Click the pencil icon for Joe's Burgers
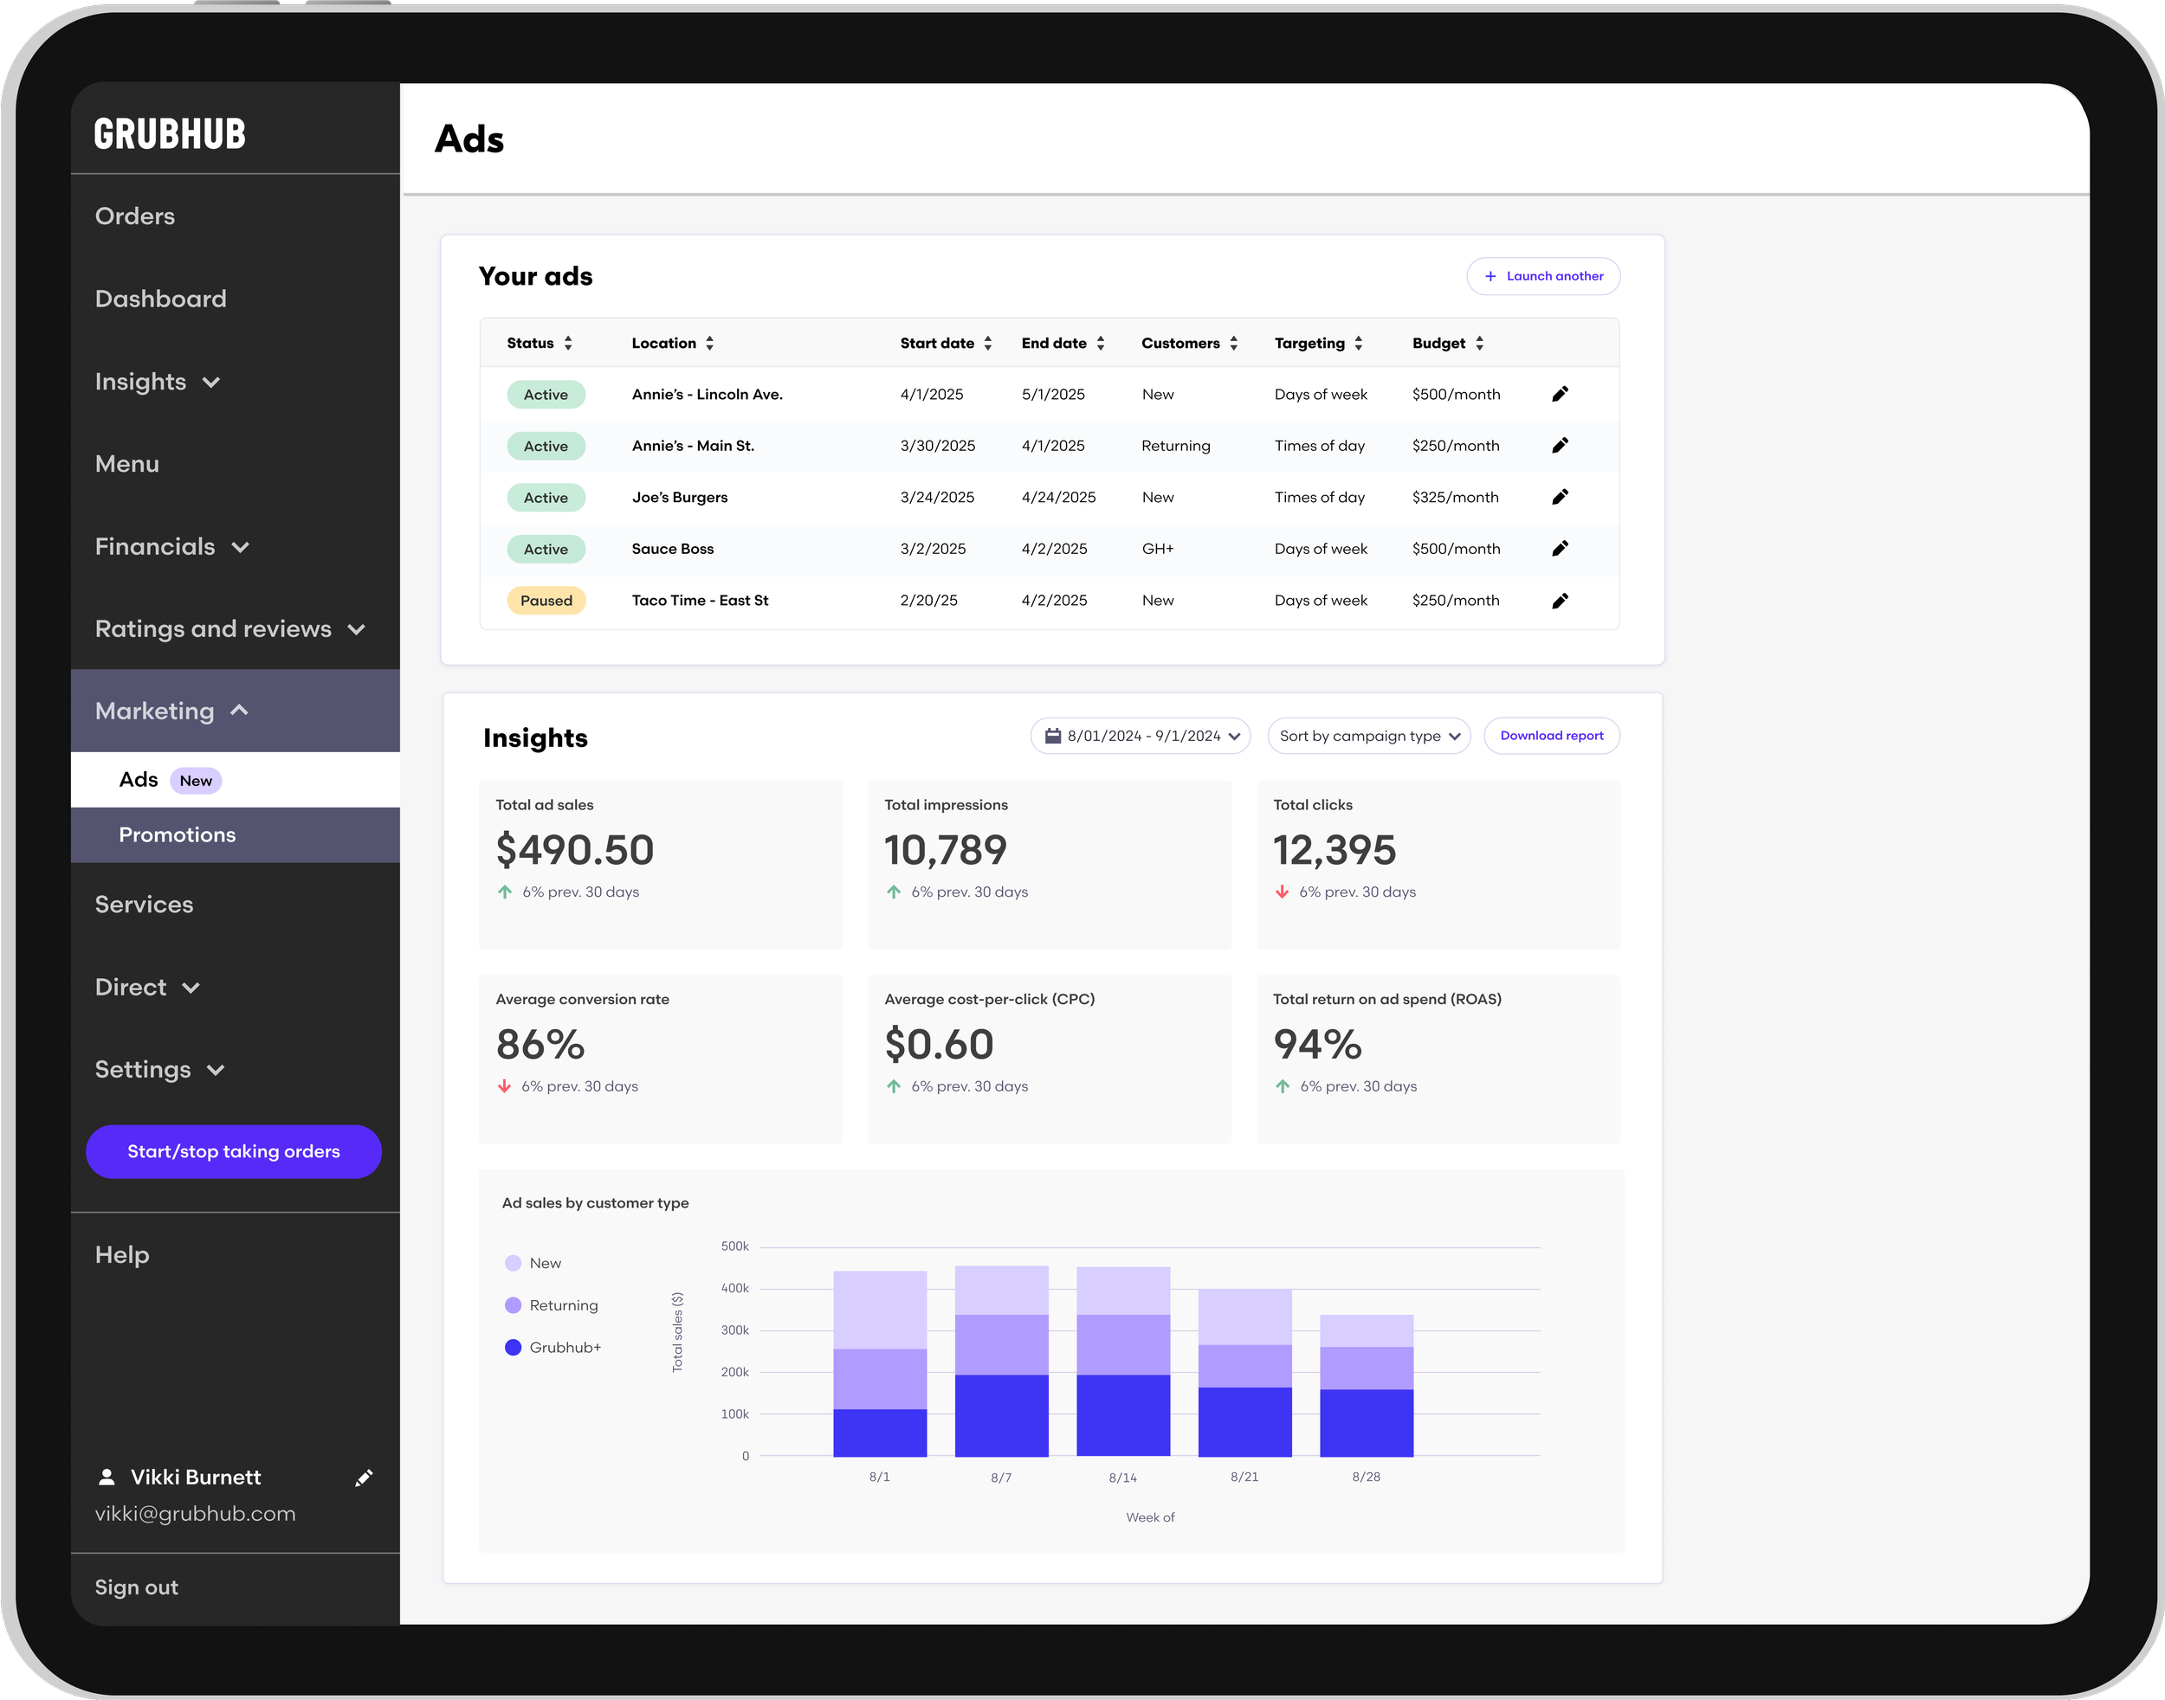The width and height of the screenshot is (2165, 1700). [x=1560, y=497]
